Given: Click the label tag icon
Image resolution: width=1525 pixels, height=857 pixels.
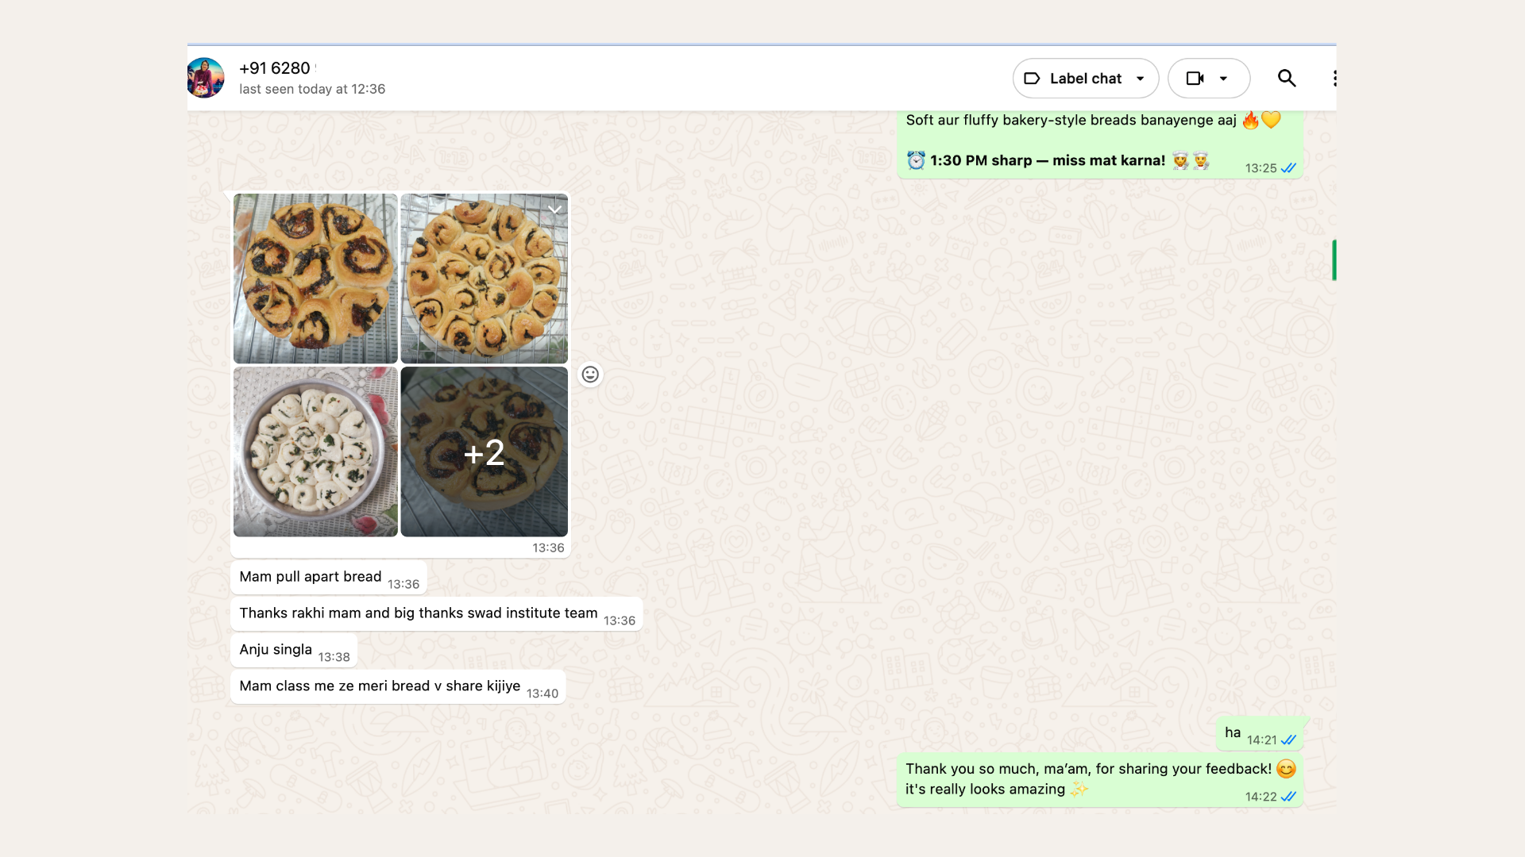Looking at the screenshot, I should [1032, 79].
